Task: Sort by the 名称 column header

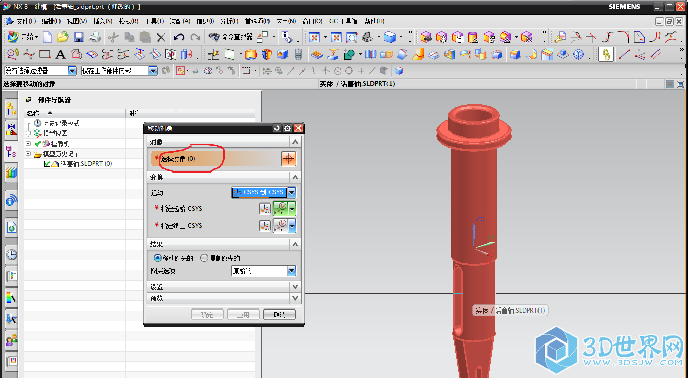Action: [x=74, y=113]
